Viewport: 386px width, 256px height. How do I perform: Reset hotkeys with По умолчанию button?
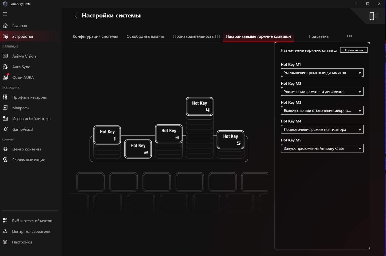[354, 50]
